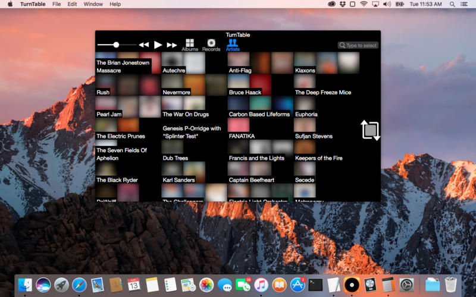Skip back with the rewind button
The height and width of the screenshot is (297, 476).
144,45
